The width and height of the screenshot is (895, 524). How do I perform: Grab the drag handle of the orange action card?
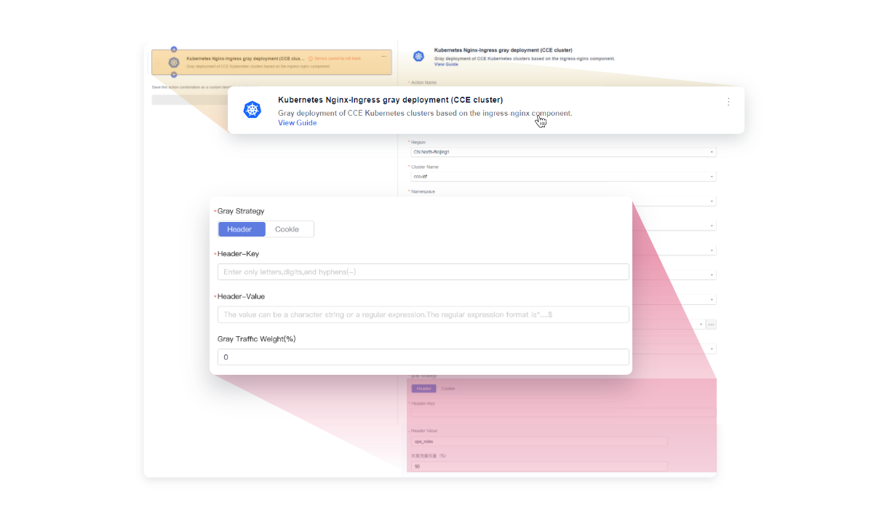point(157,62)
